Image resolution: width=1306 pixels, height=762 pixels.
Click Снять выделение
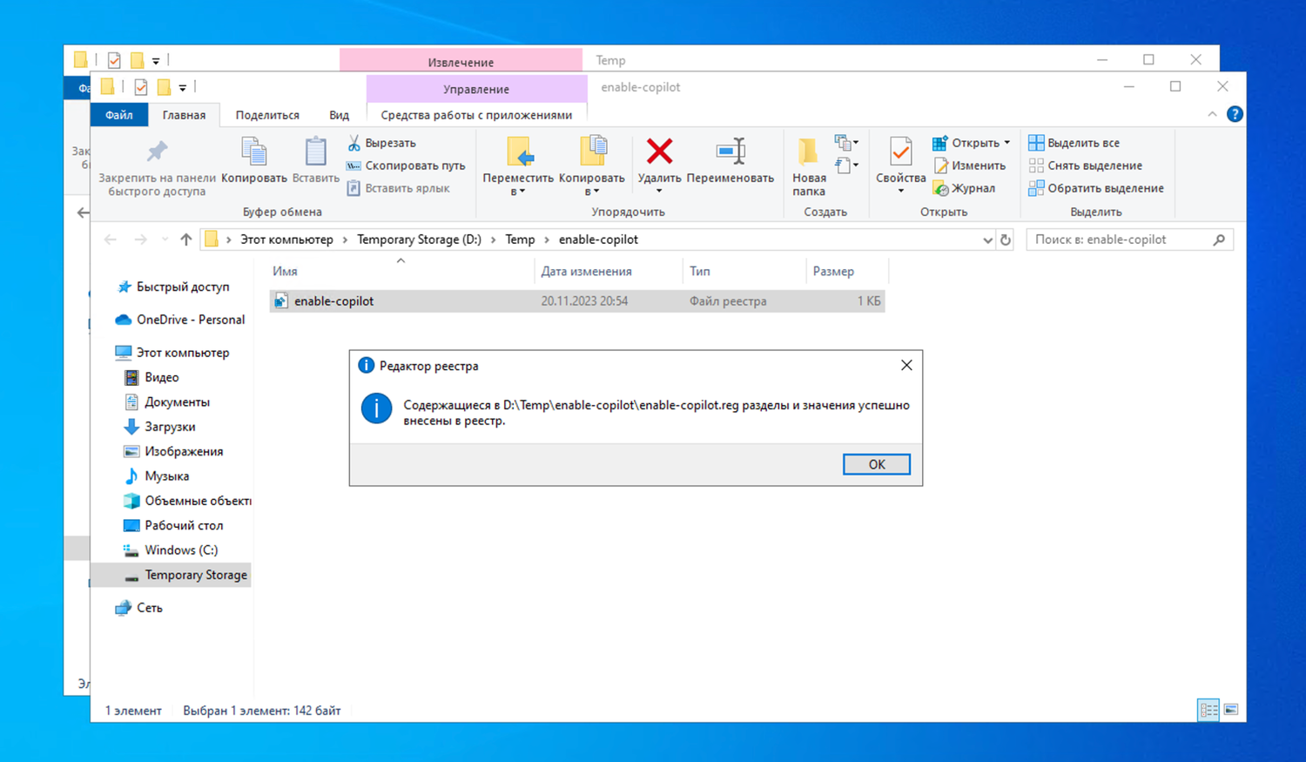1086,165
